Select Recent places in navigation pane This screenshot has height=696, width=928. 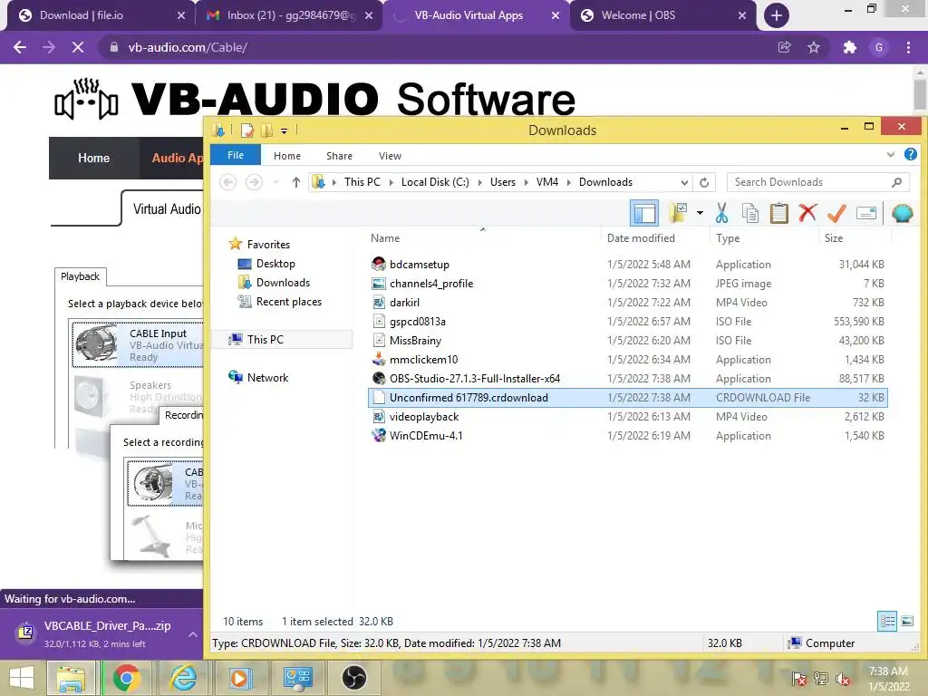click(x=289, y=301)
